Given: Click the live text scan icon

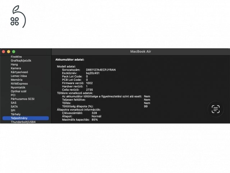Looking at the screenshot, I should (216, 109).
